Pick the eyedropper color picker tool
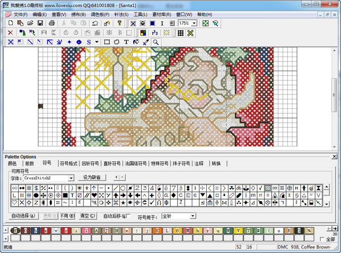 146,42
